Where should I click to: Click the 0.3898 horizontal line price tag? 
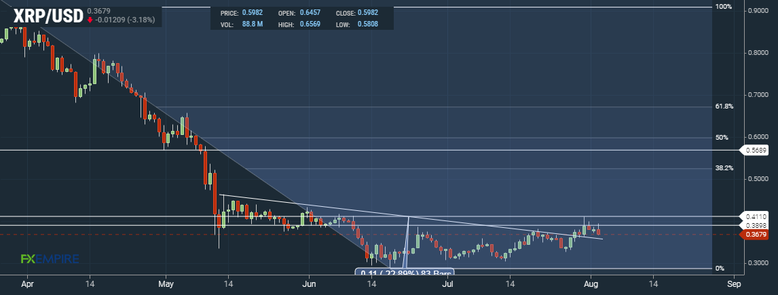pyautogui.click(x=756, y=225)
